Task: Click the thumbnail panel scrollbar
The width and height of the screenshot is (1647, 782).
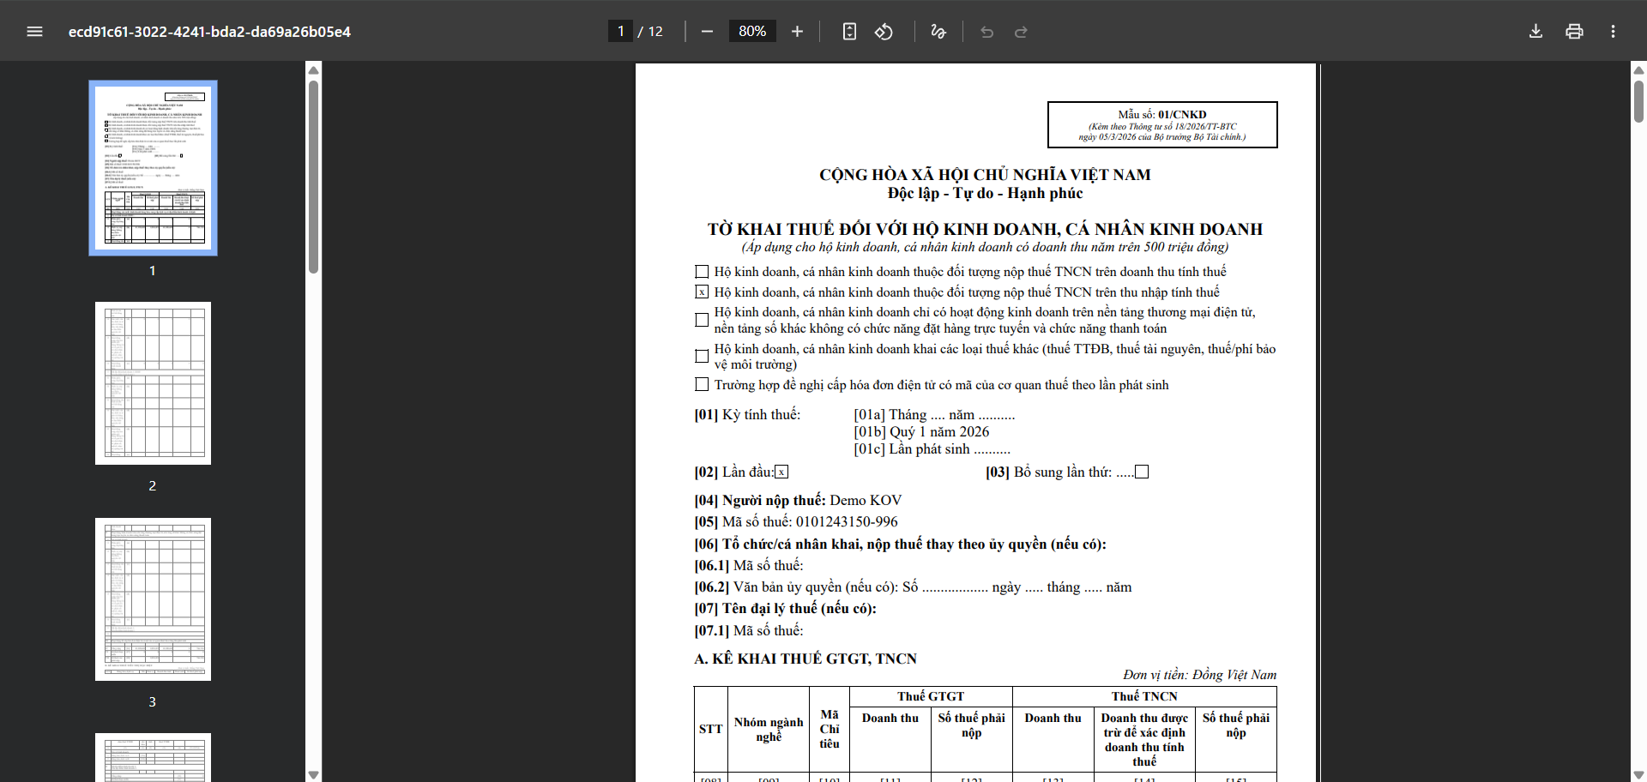Action: tap(314, 177)
